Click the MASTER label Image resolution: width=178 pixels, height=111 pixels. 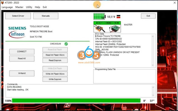point(128,25)
